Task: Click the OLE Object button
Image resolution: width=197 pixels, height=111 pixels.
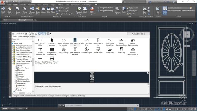Action: [x=132, y=11]
